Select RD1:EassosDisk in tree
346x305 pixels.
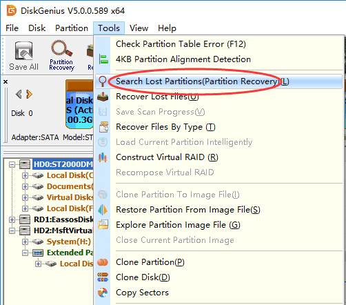click(63, 219)
